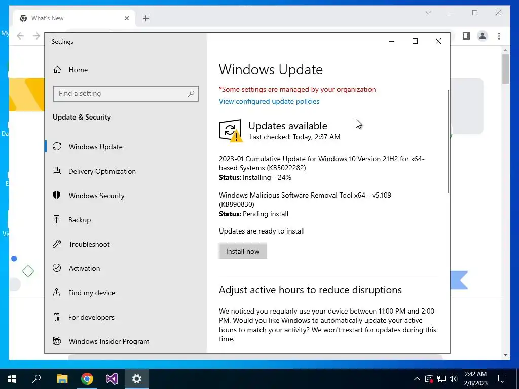
Task: Close the What's New Chrome tab
Action: click(x=126, y=18)
